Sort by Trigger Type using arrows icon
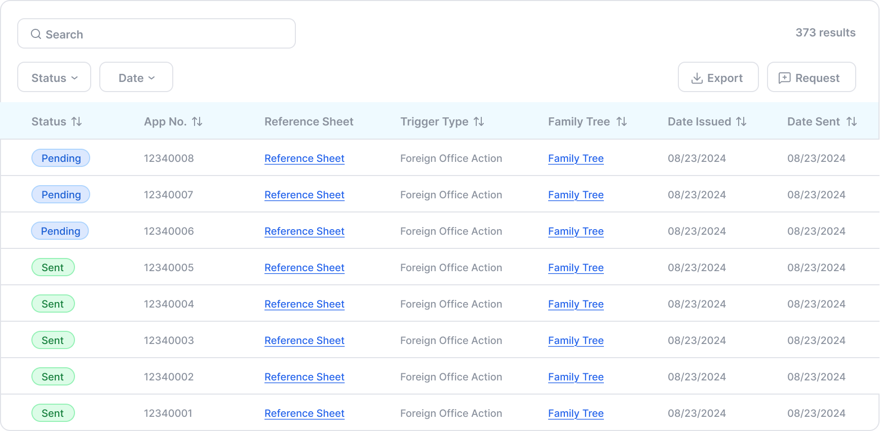This screenshot has height=431, width=880. click(479, 121)
